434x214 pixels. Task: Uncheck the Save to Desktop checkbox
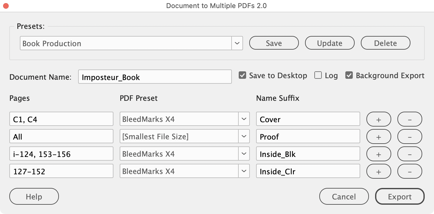pyautogui.click(x=242, y=75)
